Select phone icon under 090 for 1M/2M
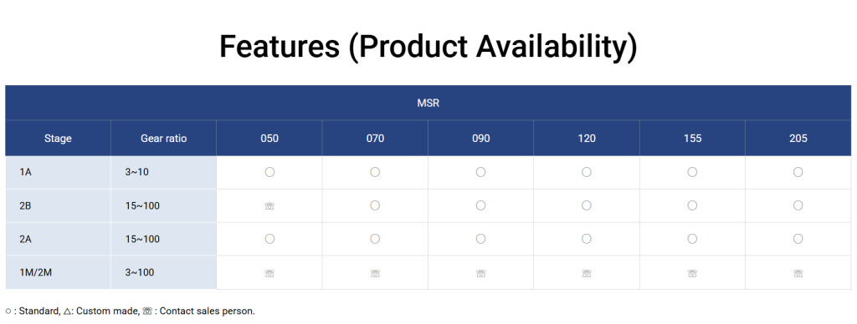Screen dimensions: 857x324 click(x=480, y=273)
